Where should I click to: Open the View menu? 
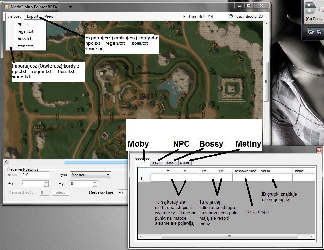pyautogui.click(x=49, y=16)
